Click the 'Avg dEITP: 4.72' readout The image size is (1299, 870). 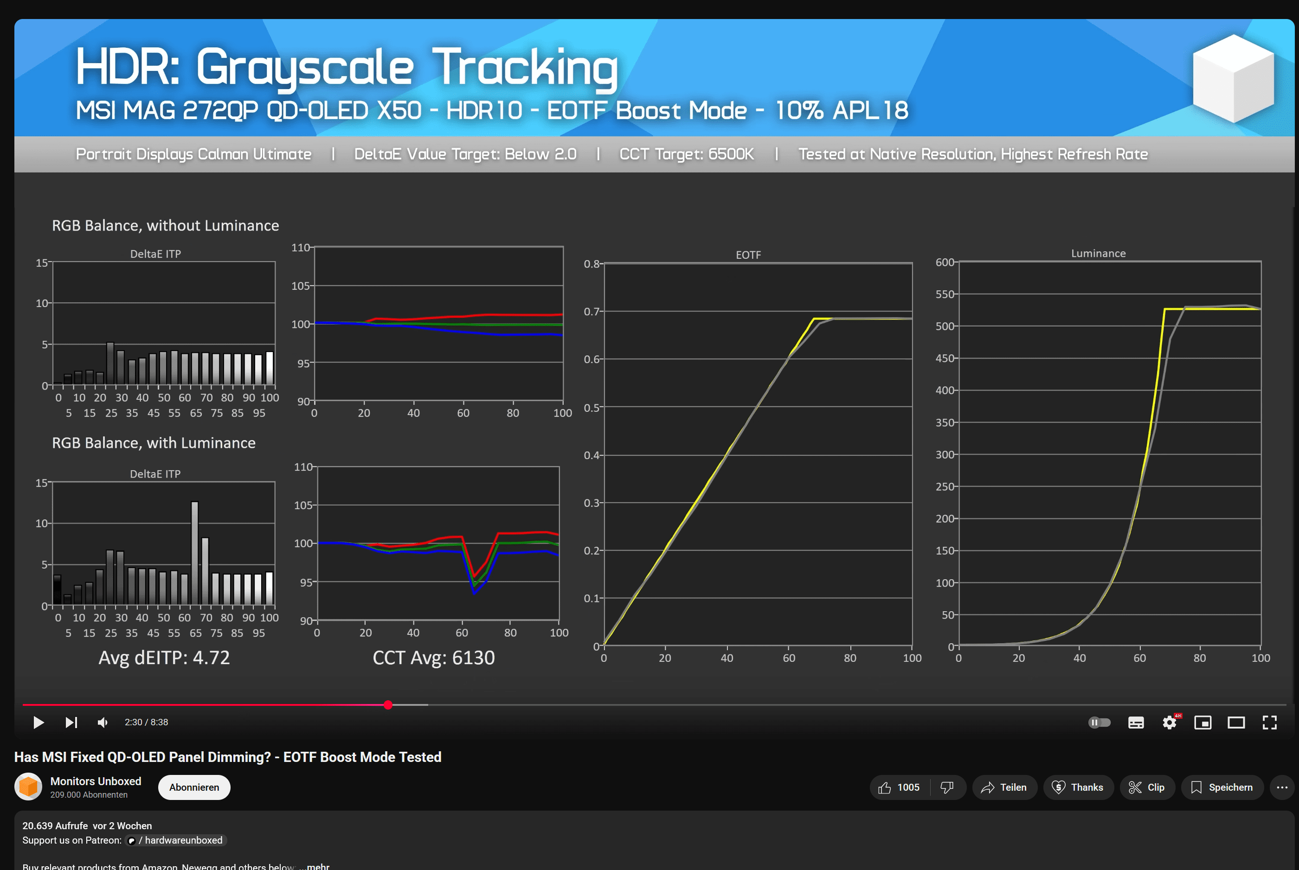(164, 658)
